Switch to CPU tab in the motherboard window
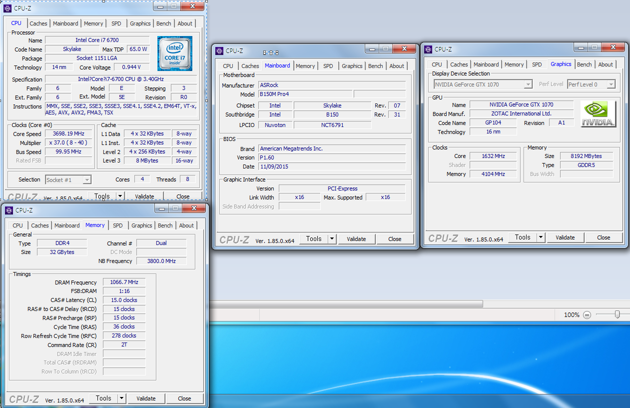 pos(228,66)
